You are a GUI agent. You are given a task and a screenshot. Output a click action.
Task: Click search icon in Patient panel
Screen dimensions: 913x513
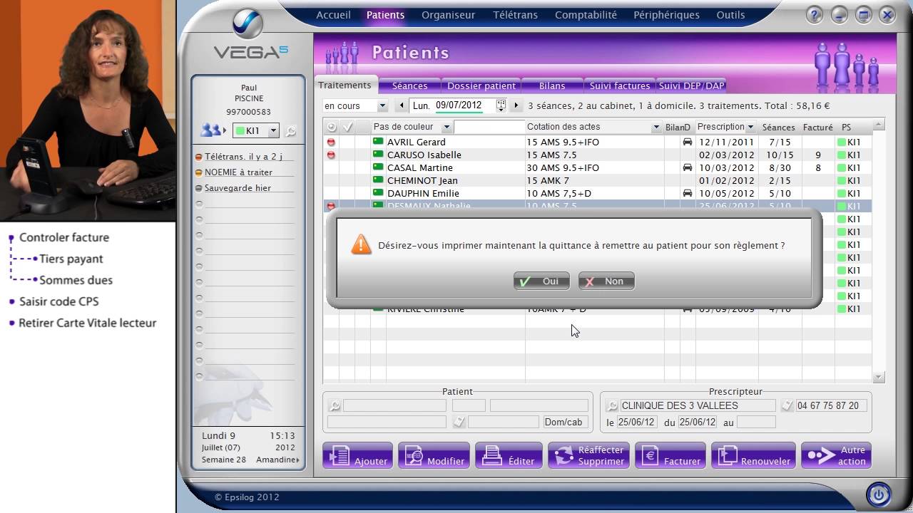335,405
